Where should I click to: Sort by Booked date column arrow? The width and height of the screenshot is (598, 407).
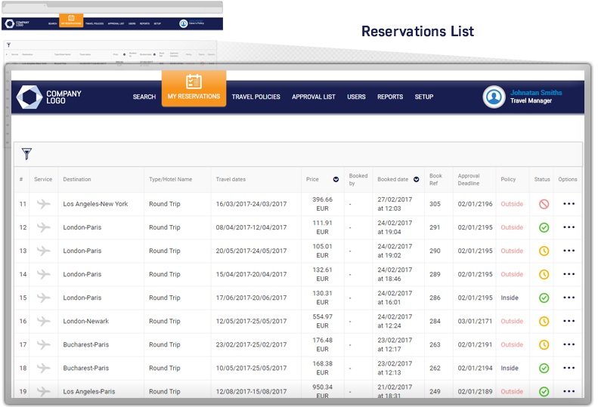point(416,180)
